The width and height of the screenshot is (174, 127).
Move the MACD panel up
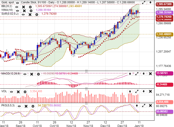tap(130, 74)
